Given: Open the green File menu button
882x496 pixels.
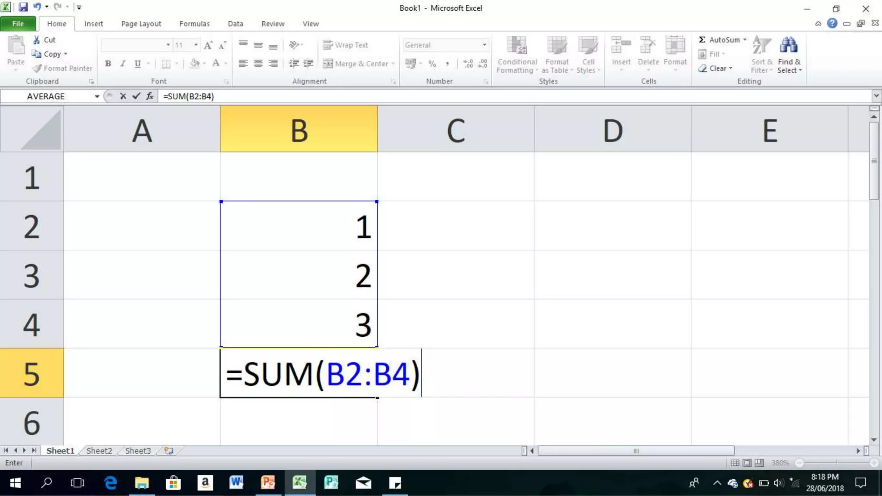Looking at the screenshot, I should tap(18, 24).
